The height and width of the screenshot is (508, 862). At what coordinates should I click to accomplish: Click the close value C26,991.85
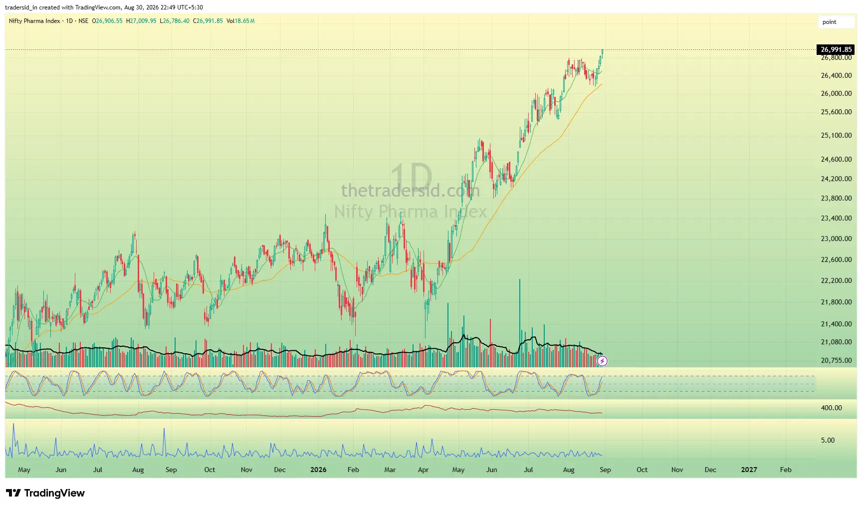208,21
